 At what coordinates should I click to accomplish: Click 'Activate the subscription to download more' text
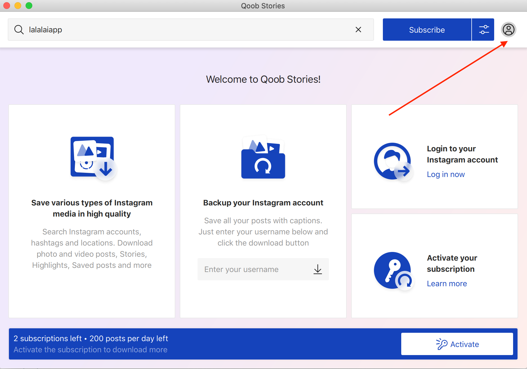click(x=90, y=349)
